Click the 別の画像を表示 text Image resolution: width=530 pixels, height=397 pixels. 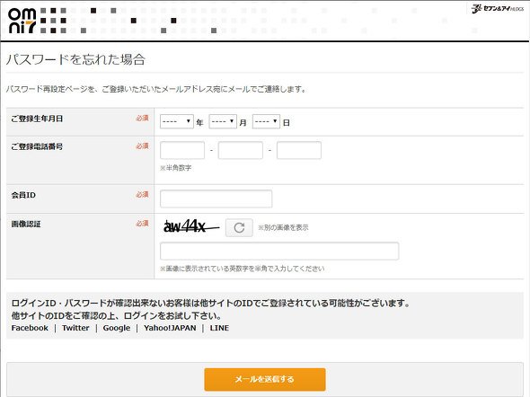(283, 228)
